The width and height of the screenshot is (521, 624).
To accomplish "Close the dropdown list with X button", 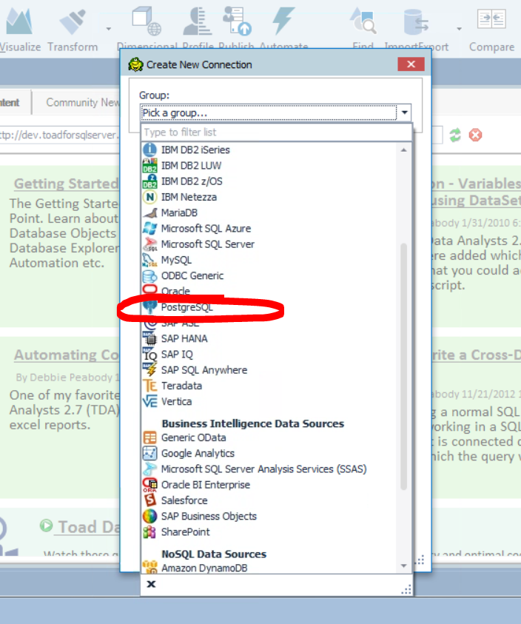I will coord(151,584).
